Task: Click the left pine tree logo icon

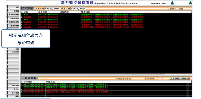Action: click(x=173, y=3)
